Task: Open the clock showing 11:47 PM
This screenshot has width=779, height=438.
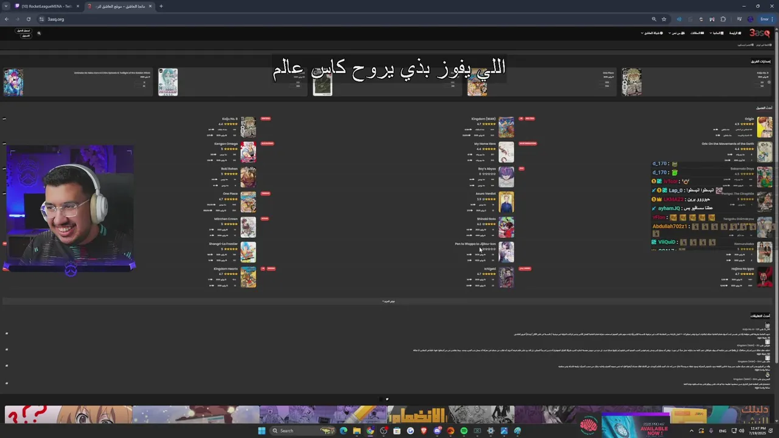Action: click(758, 431)
